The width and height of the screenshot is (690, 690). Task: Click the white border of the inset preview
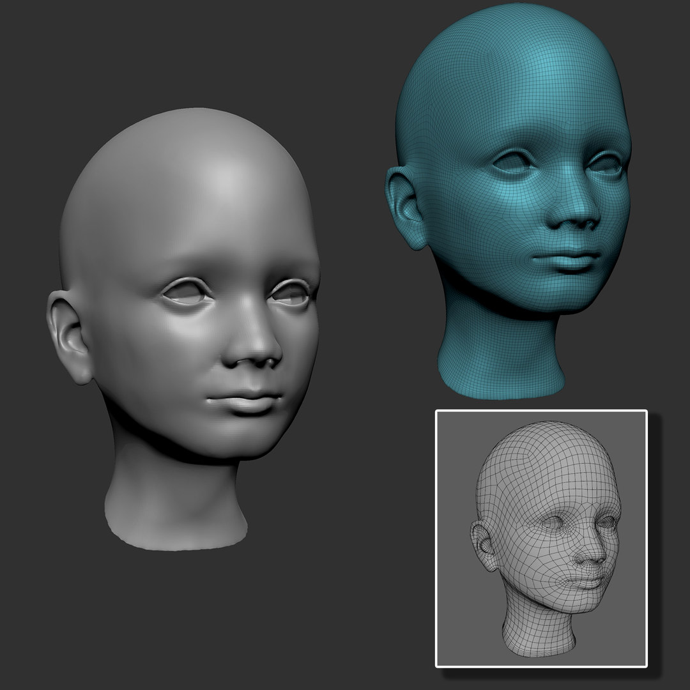437,543
